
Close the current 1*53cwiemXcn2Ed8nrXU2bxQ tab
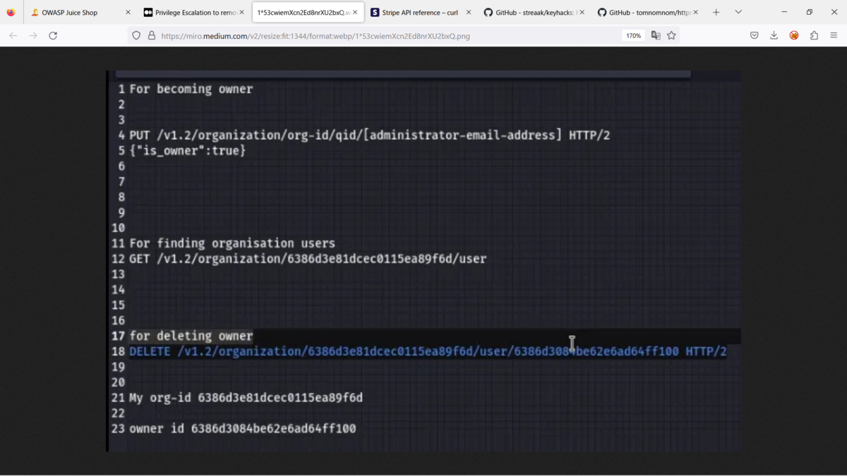[x=355, y=12]
